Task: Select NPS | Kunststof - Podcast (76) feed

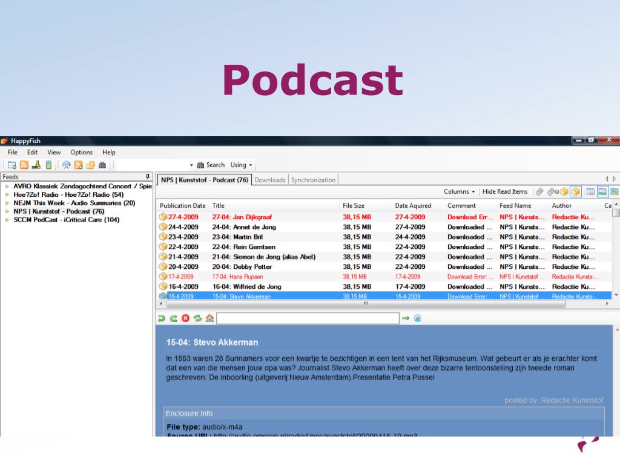Action: point(59,211)
